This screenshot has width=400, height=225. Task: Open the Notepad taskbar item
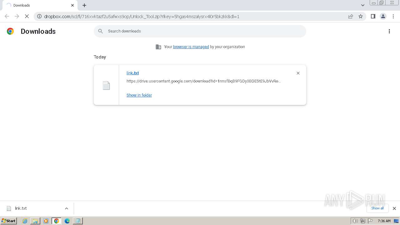pos(77,221)
